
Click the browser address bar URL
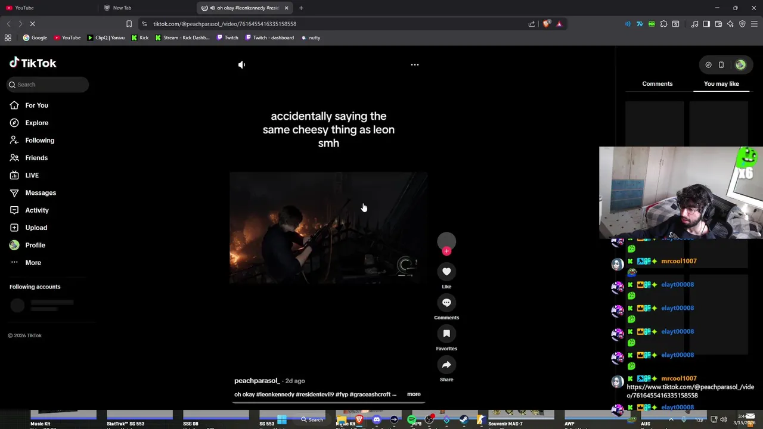point(225,24)
